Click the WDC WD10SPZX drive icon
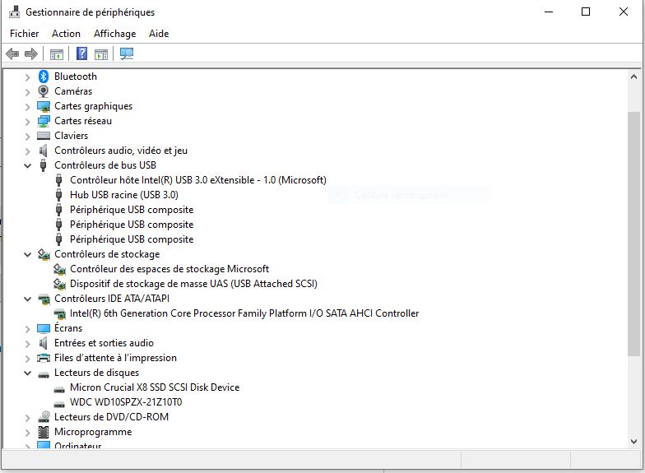 [x=59, y=404]
